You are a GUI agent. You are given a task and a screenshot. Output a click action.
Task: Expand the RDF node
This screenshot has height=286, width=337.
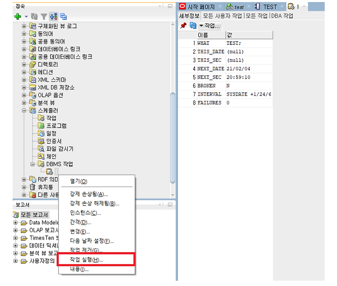(24, 180)
